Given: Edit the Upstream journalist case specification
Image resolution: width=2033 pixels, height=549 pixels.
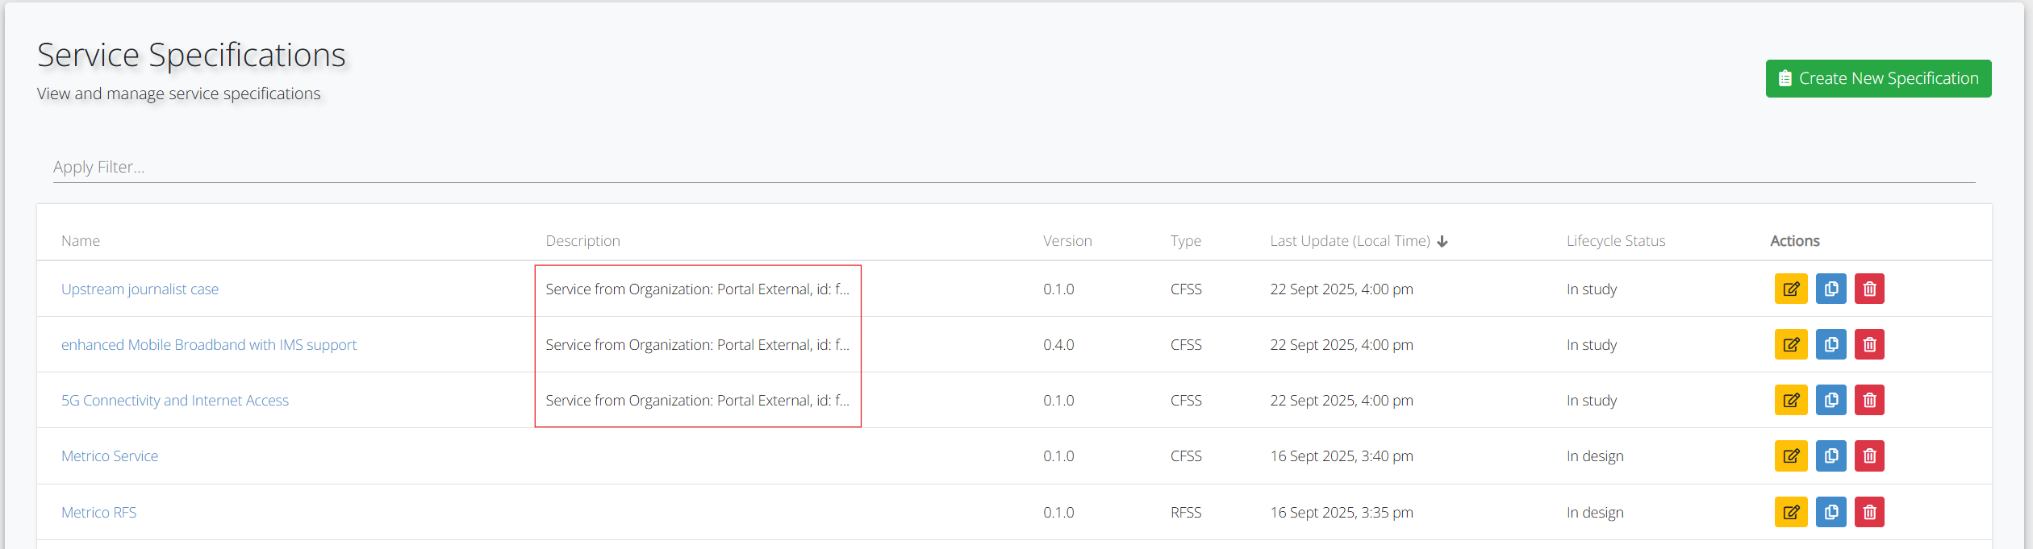Looking at the screenshot, I should click(1790, 289).
